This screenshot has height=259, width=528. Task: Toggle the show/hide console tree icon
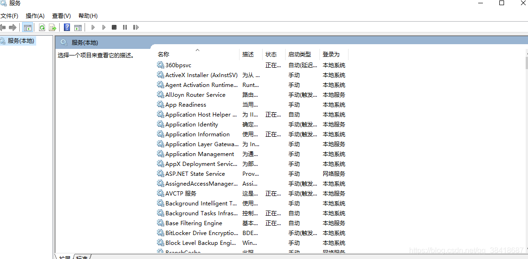pos(27,27)
